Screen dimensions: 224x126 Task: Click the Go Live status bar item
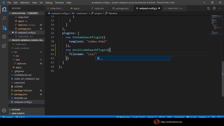click(191, 117)
